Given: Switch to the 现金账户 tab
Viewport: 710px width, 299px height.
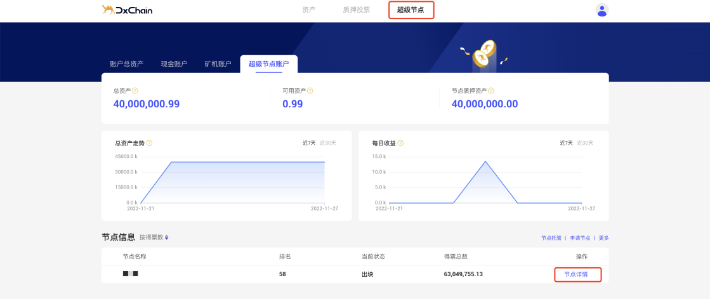Looking at the screenshot, I should tap(174, 64).
